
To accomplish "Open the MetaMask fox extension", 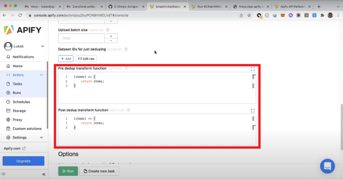I will point(283,15).
